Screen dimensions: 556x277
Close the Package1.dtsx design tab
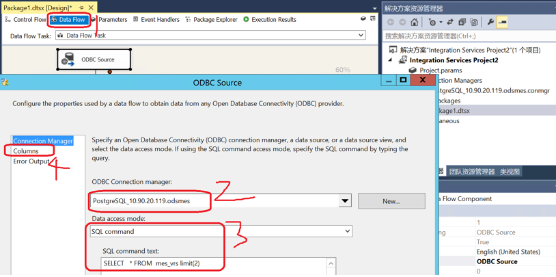coord(90,8)
